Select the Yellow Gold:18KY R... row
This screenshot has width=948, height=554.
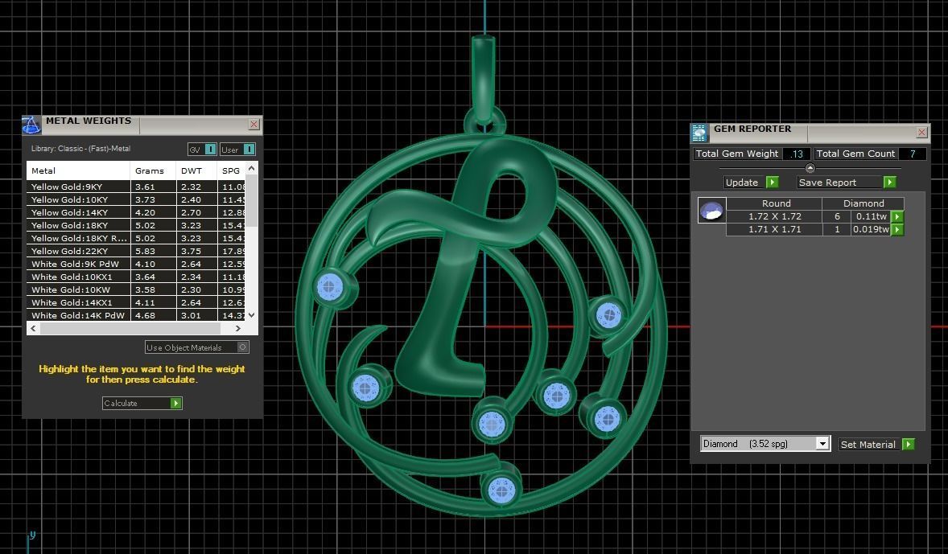[136, 238]
